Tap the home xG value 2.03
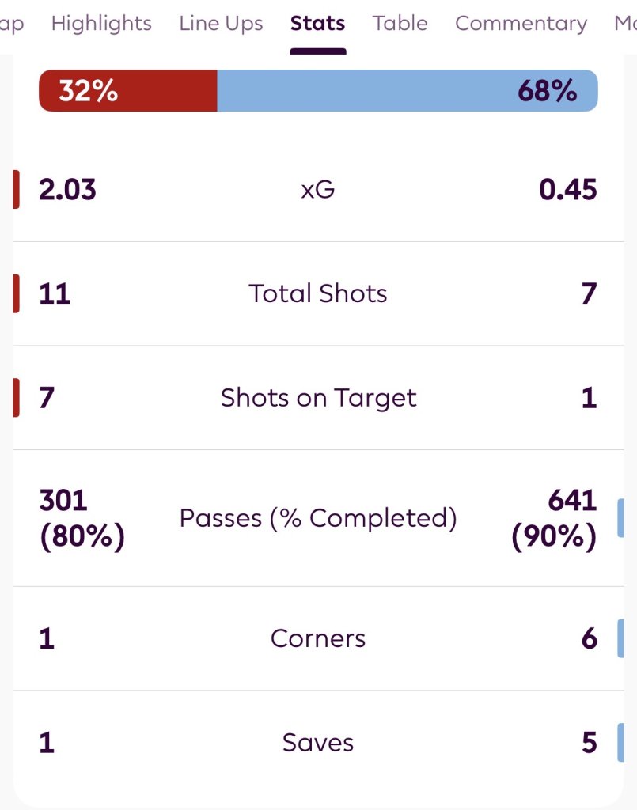The height and width of the screenshot is (810, 637). (67, 190)
